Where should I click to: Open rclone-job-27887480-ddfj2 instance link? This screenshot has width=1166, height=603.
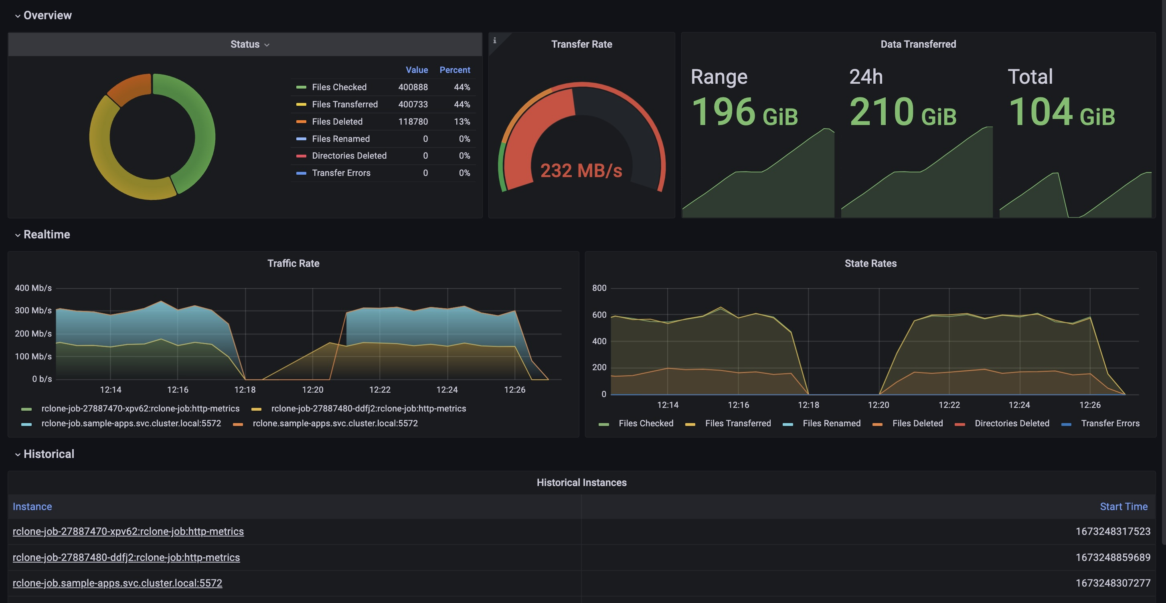tap(126, 557)
